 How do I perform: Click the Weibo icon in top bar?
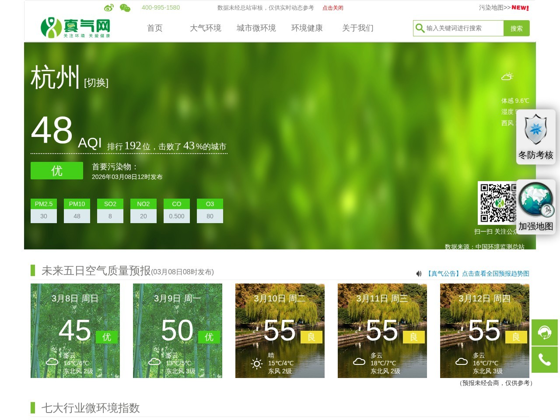pos(109,8)
